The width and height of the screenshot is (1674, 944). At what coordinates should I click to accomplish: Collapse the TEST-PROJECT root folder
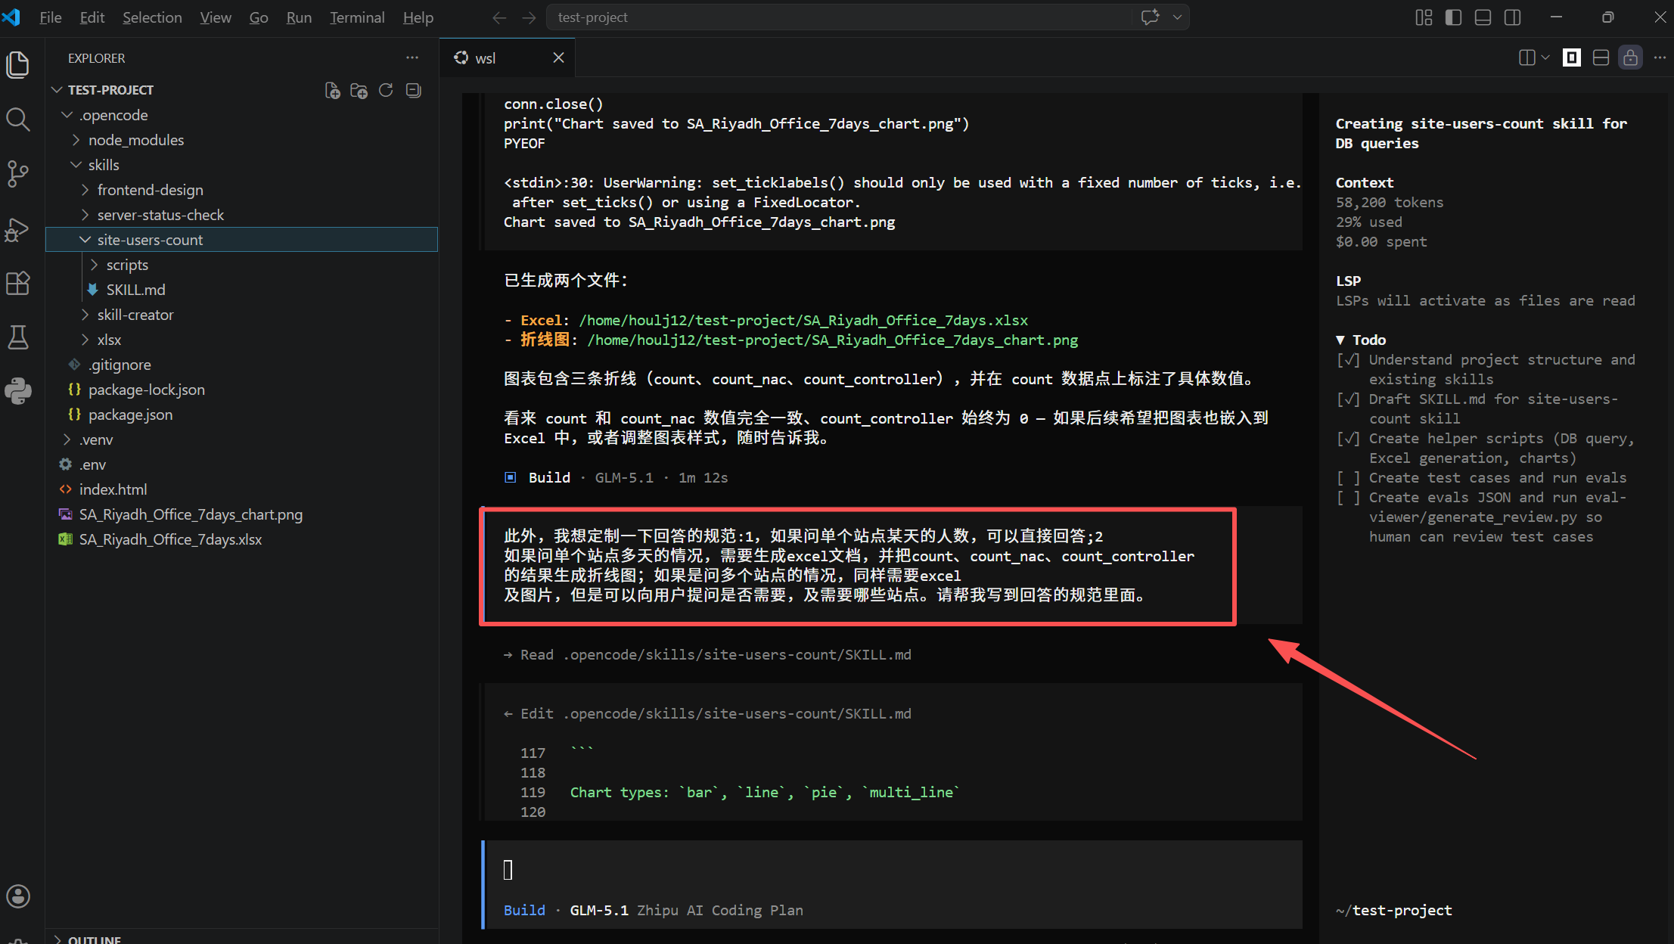[x=57, y=90]
